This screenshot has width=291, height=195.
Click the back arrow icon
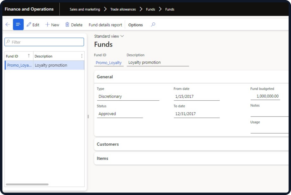[8, 24]
